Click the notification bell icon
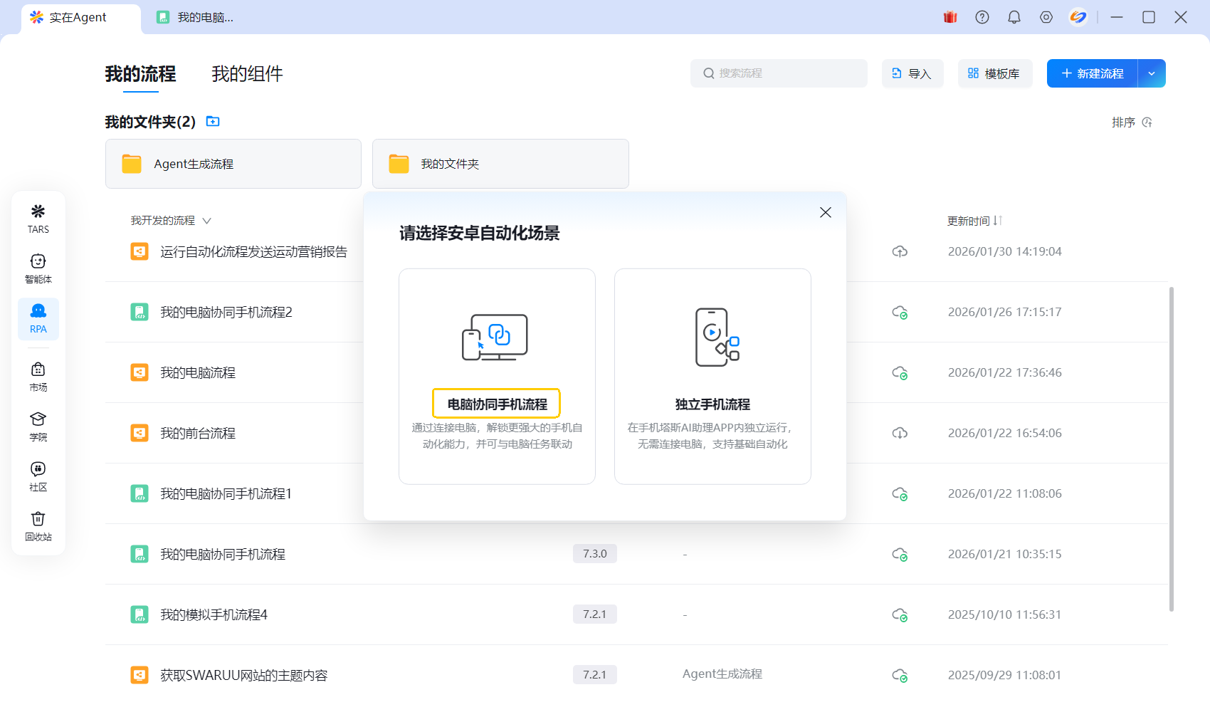 click(1014, 17)
